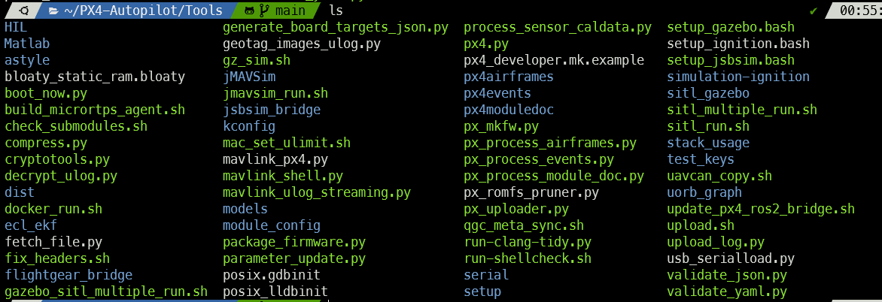
Task: Select the mavlink_shell.py entry
Action: pyautogui.click(x=282, y=177)
